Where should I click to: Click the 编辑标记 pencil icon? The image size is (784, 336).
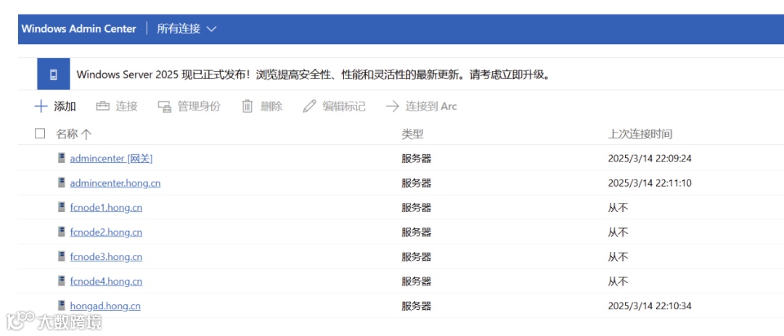pyautogui.click(x=309, y=106)
